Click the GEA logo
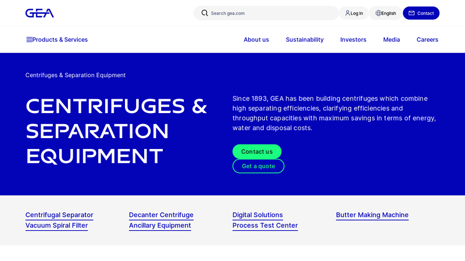Image resolution: width=465 pixels, height=261 pixels. pyautogui.click(x=40, y=13)
